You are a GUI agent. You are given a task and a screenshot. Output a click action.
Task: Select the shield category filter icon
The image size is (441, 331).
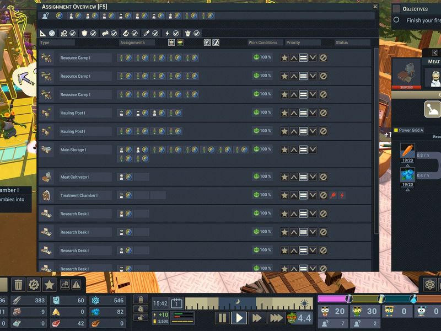point(84,34)
